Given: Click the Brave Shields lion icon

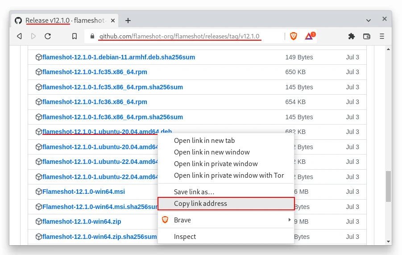Looking at the screenshot, I should (x=294, y=36).
